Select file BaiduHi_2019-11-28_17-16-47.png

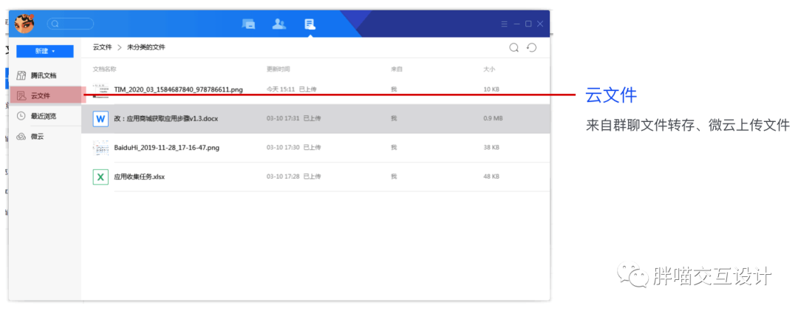pos(316,148)
